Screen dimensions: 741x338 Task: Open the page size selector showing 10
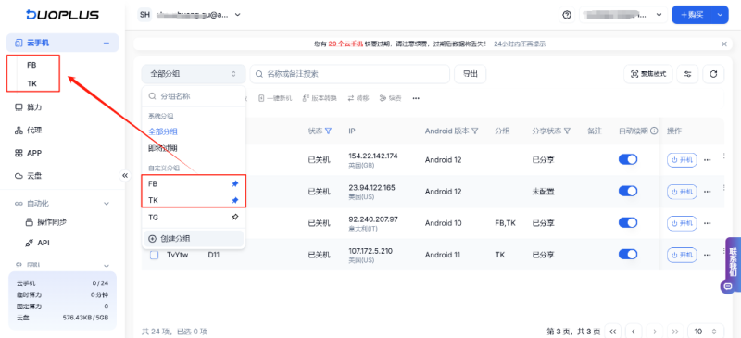point(706,331)
